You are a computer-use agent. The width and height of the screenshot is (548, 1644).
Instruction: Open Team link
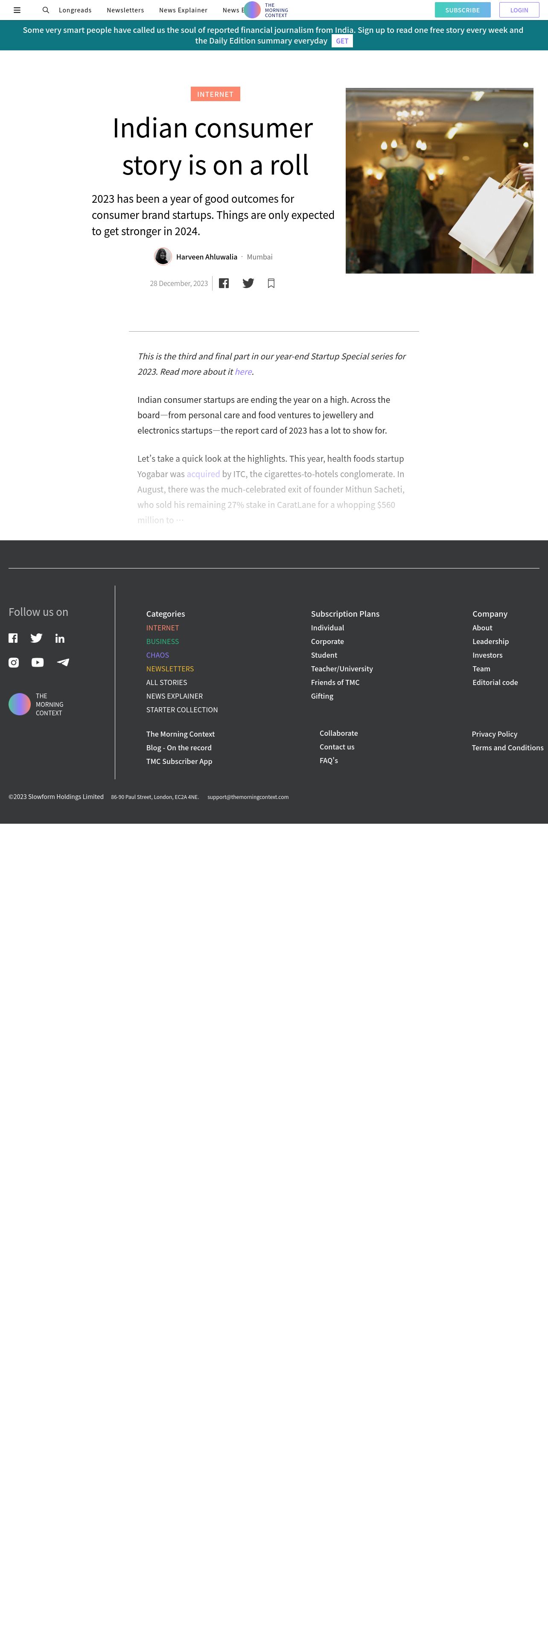click(x=481, y=669)
